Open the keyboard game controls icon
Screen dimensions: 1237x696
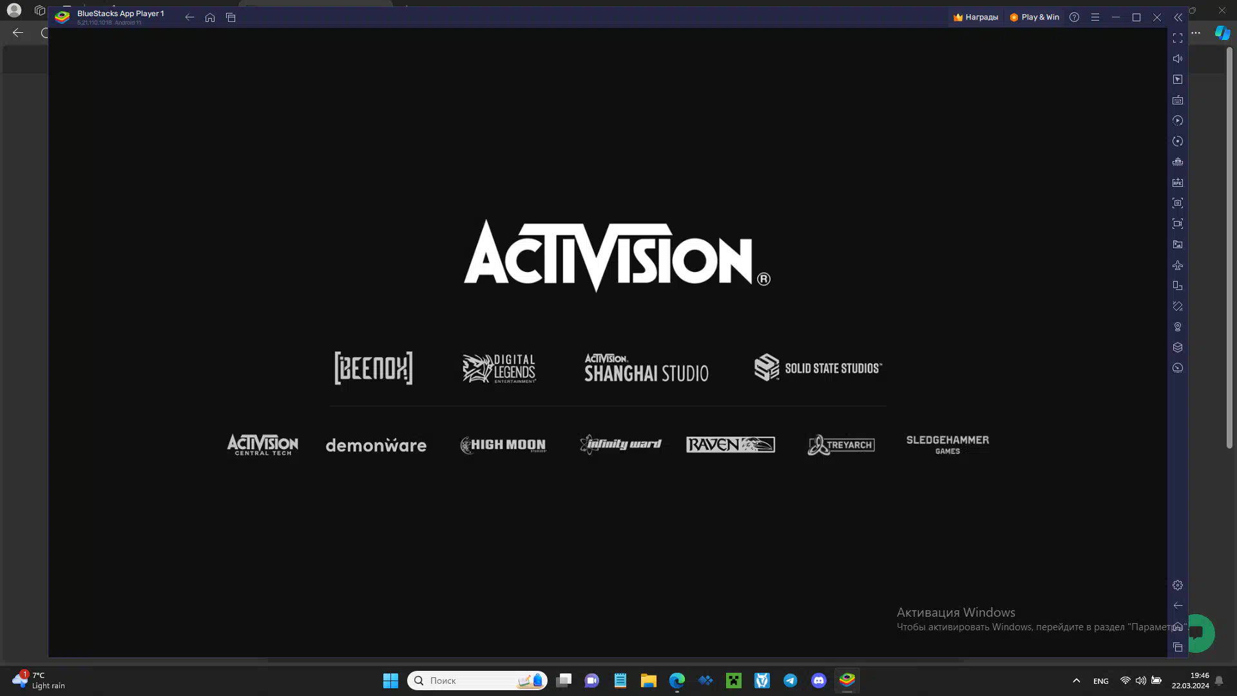1178,100
